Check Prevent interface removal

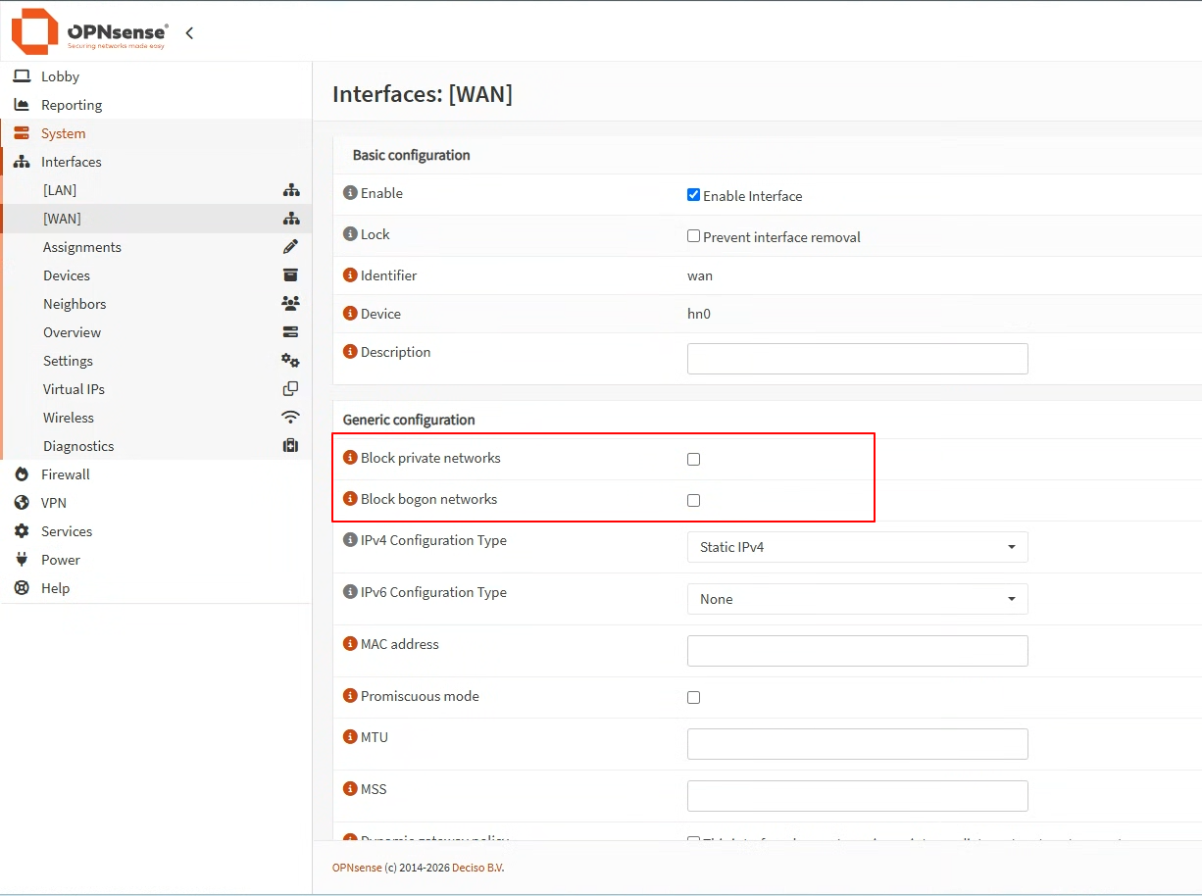pos(693,236)
